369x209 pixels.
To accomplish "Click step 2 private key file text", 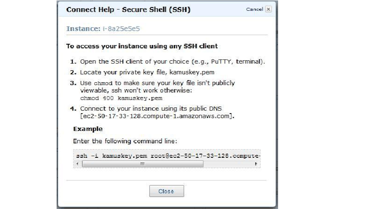I will pos(147,72).
